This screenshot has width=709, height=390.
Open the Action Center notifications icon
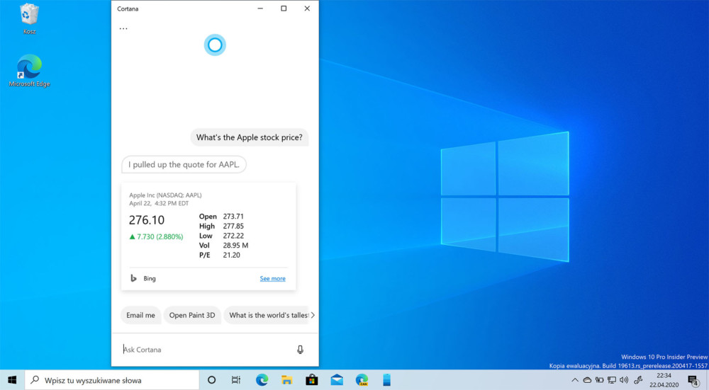(693, 381)
